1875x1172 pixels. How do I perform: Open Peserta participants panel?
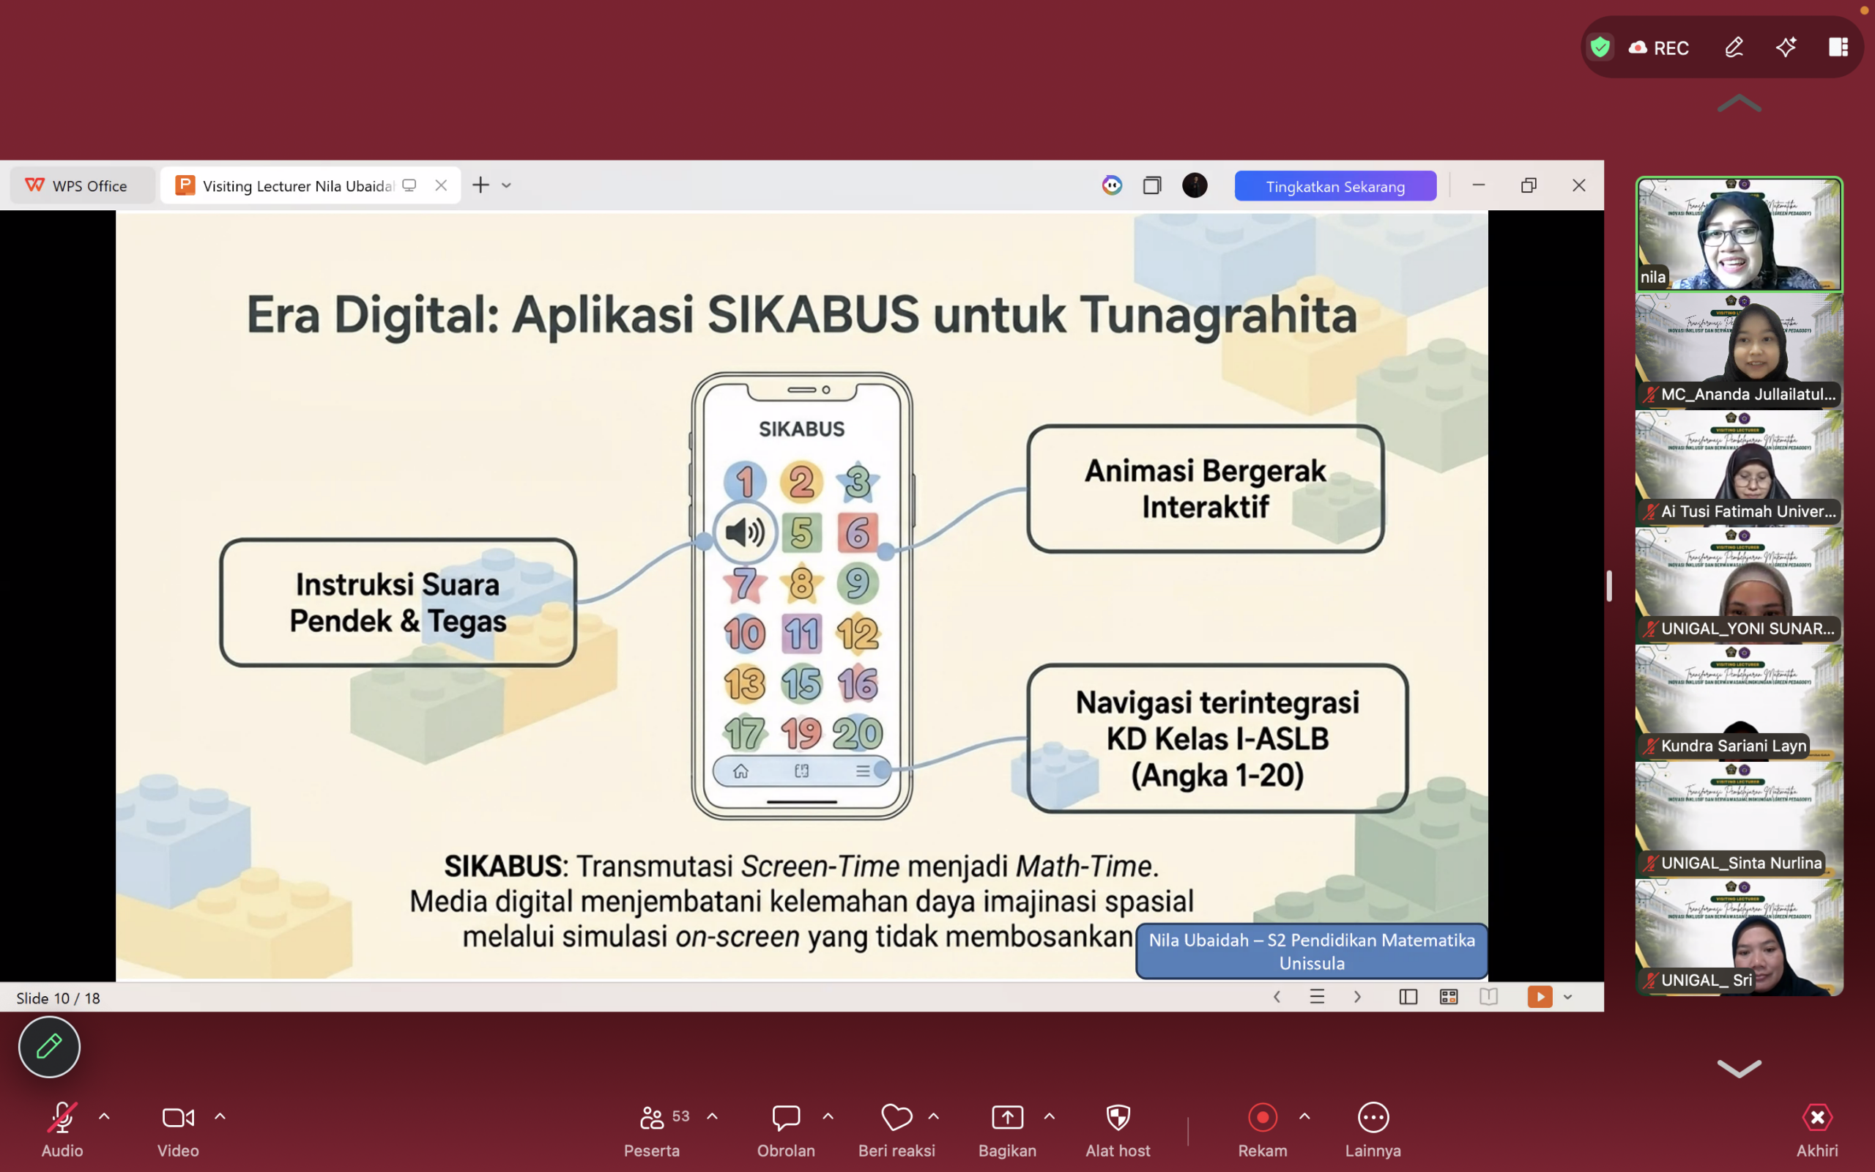653,1129
